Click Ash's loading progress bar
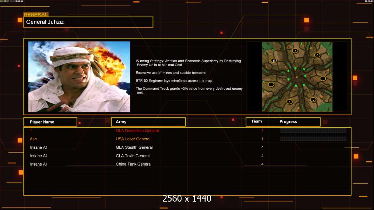Screen dimensions: 374x210 coord(313,139)
